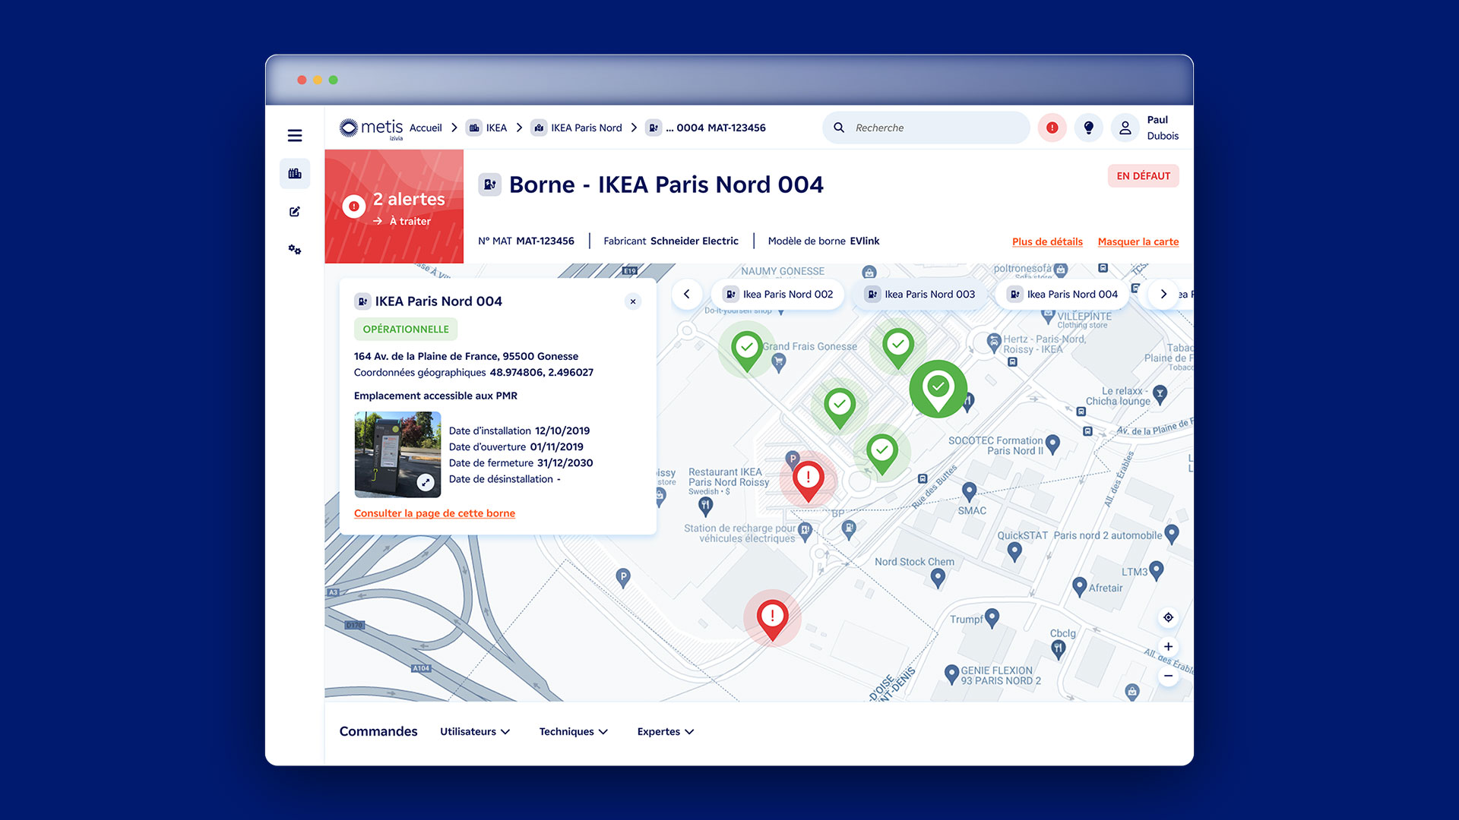Expand the charging station photo thumbnail

coord(426,482)
